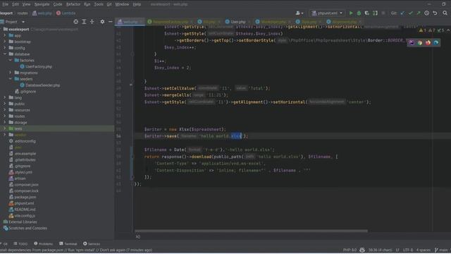This screenshot has width=451, height=254.
Task: Open page in Firefox browser icon
Action: [x=428, y=42]
